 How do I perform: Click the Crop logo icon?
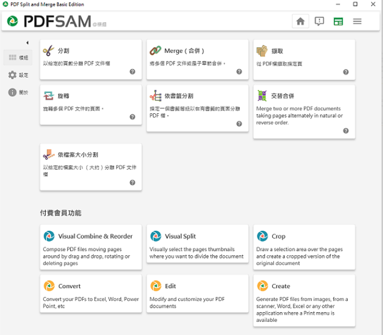click(x=263, y=236)
